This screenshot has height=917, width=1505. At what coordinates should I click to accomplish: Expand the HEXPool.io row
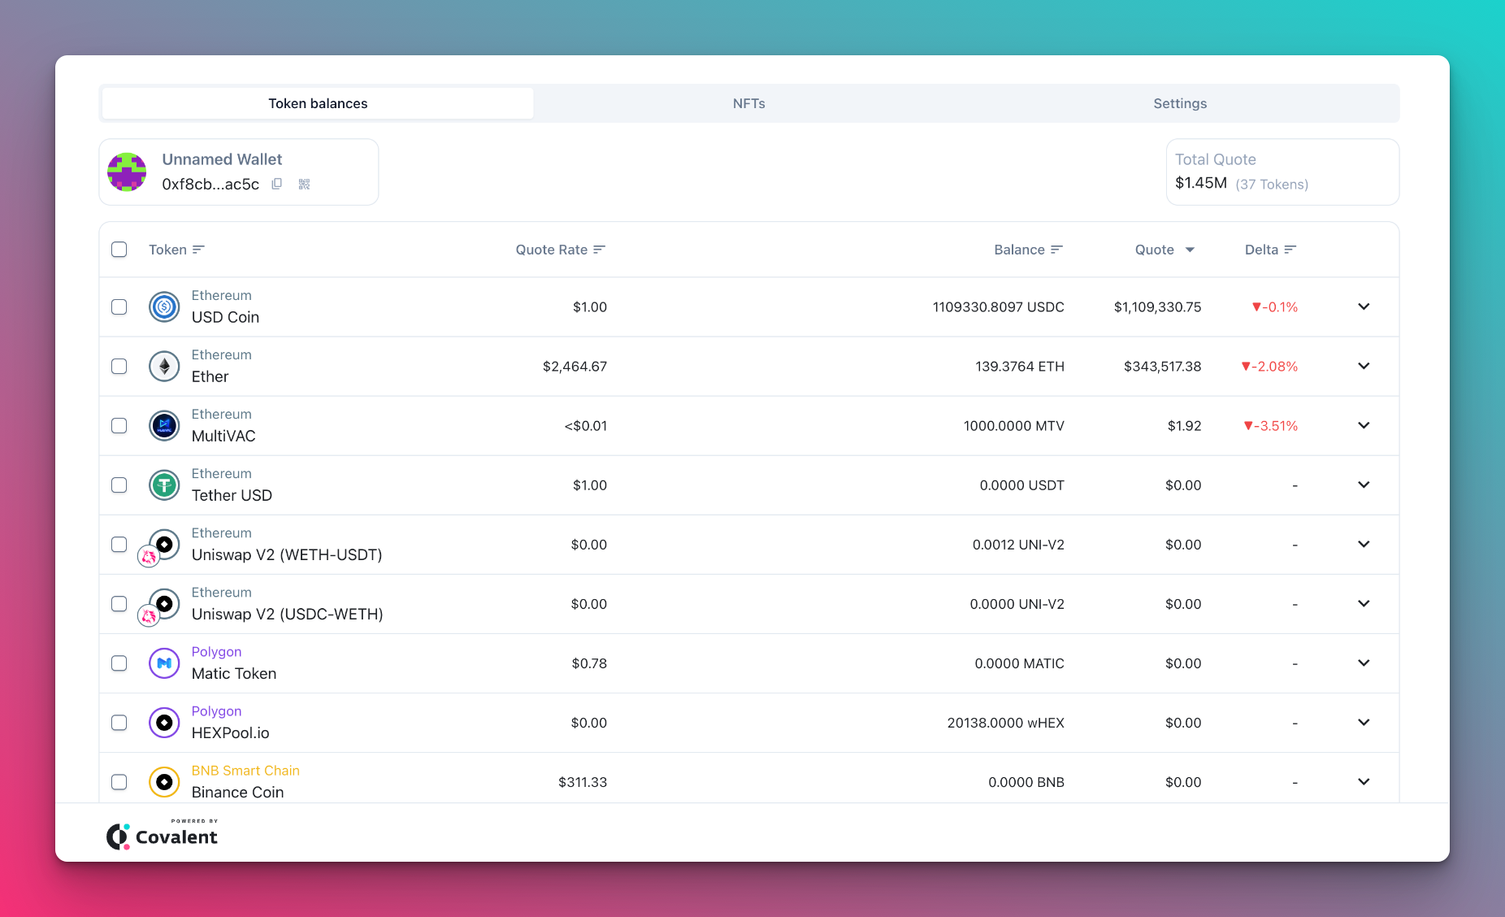coord(1364,722)
